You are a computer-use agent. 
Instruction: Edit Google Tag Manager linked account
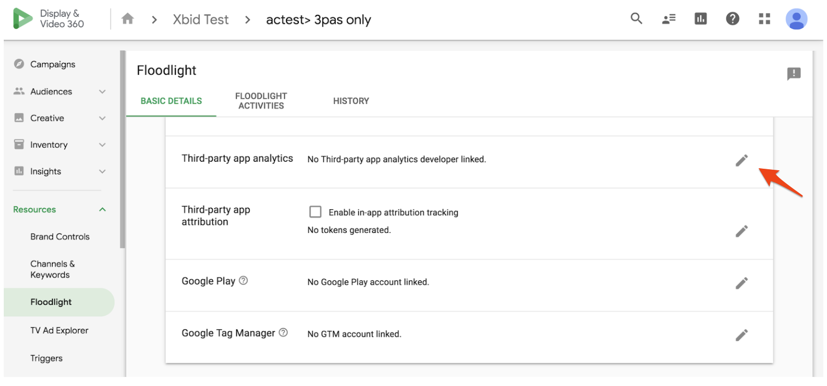tap(741, 335)
